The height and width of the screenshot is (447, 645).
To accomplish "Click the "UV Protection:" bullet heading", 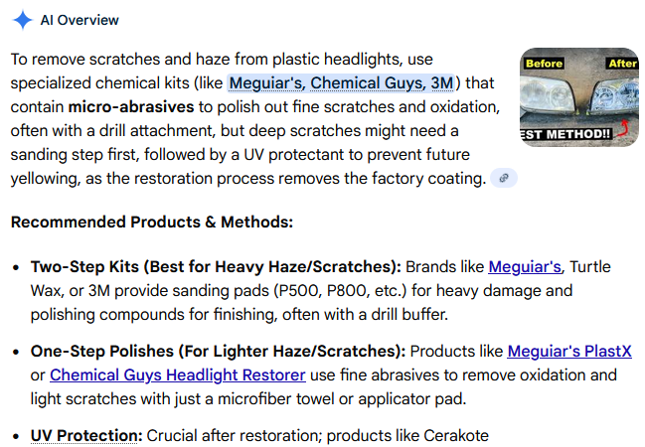I will 86,436.
